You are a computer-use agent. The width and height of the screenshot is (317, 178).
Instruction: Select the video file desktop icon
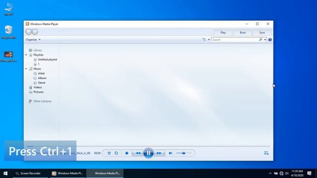[8, 56]
